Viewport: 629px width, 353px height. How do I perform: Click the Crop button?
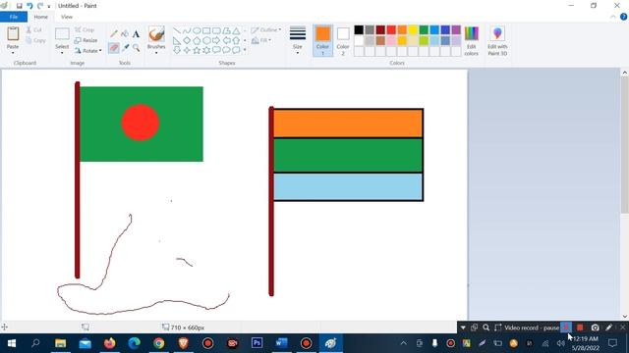tap(85, 30)
